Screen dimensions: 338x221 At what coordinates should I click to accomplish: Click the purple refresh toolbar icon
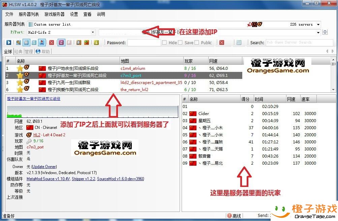click(x=61, y=43)
